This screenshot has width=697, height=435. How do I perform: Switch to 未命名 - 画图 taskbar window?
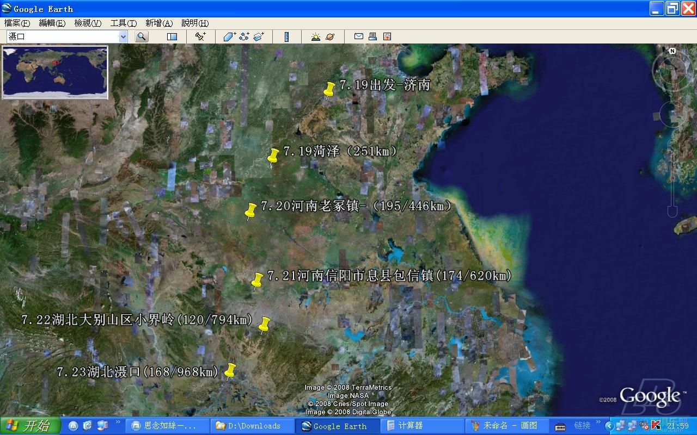506,426
